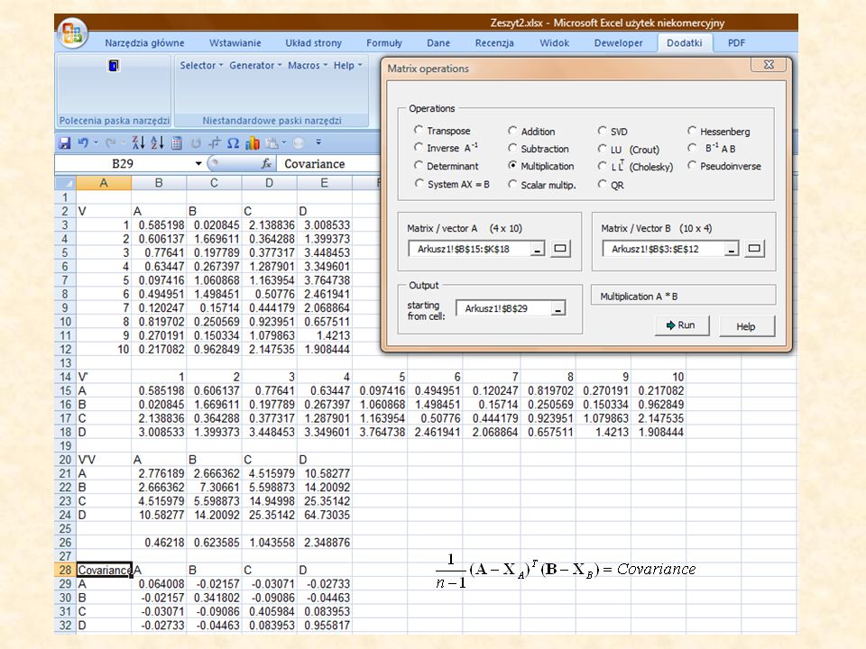Open the PDF tab
The width and height of the screenshot is (866, 649).
coord(736,43)
